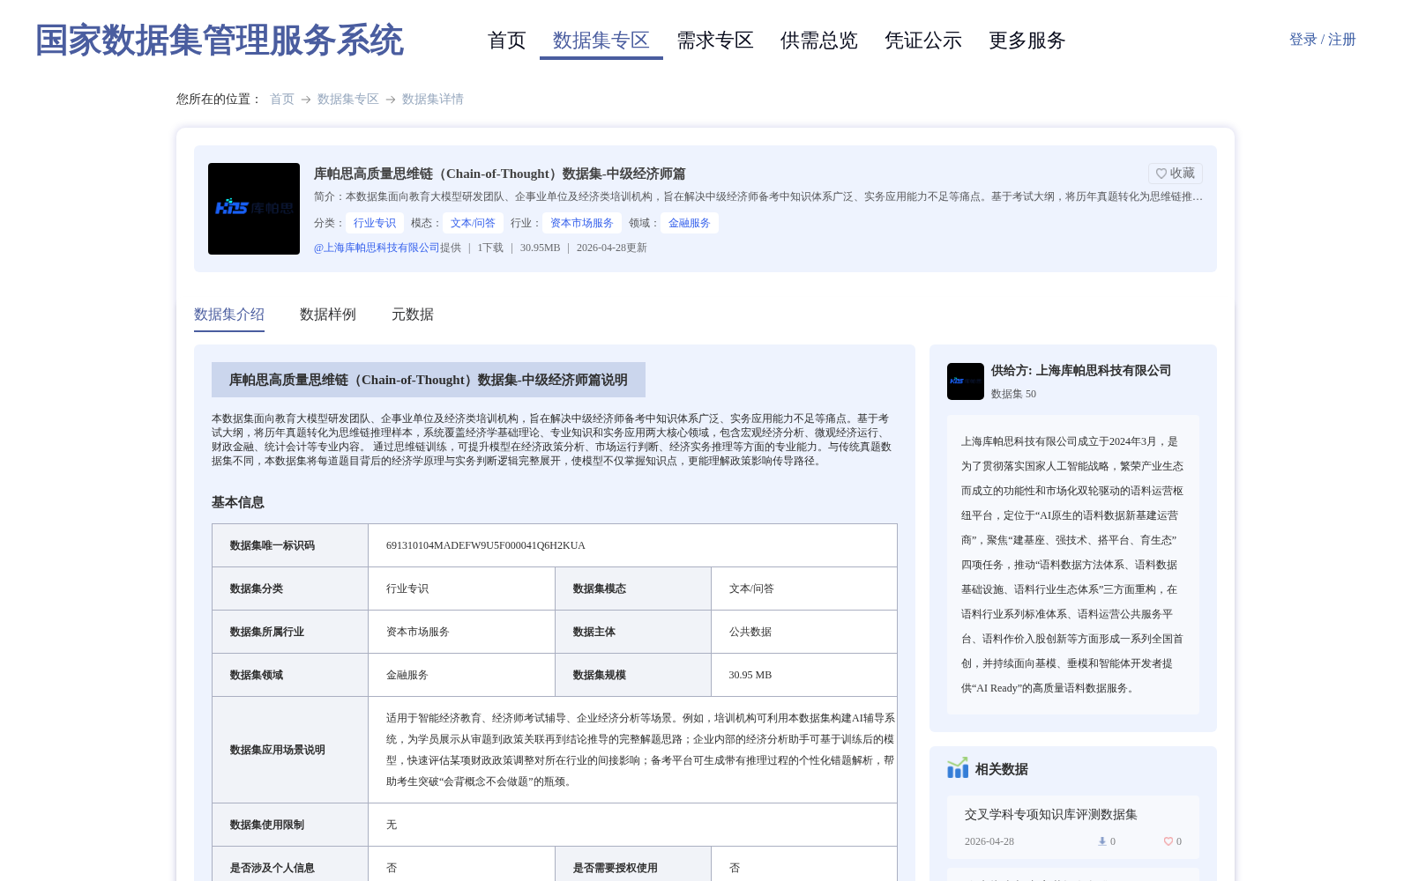
Task: Open 更多服务 navigation menu
Action: point(1027,41)
